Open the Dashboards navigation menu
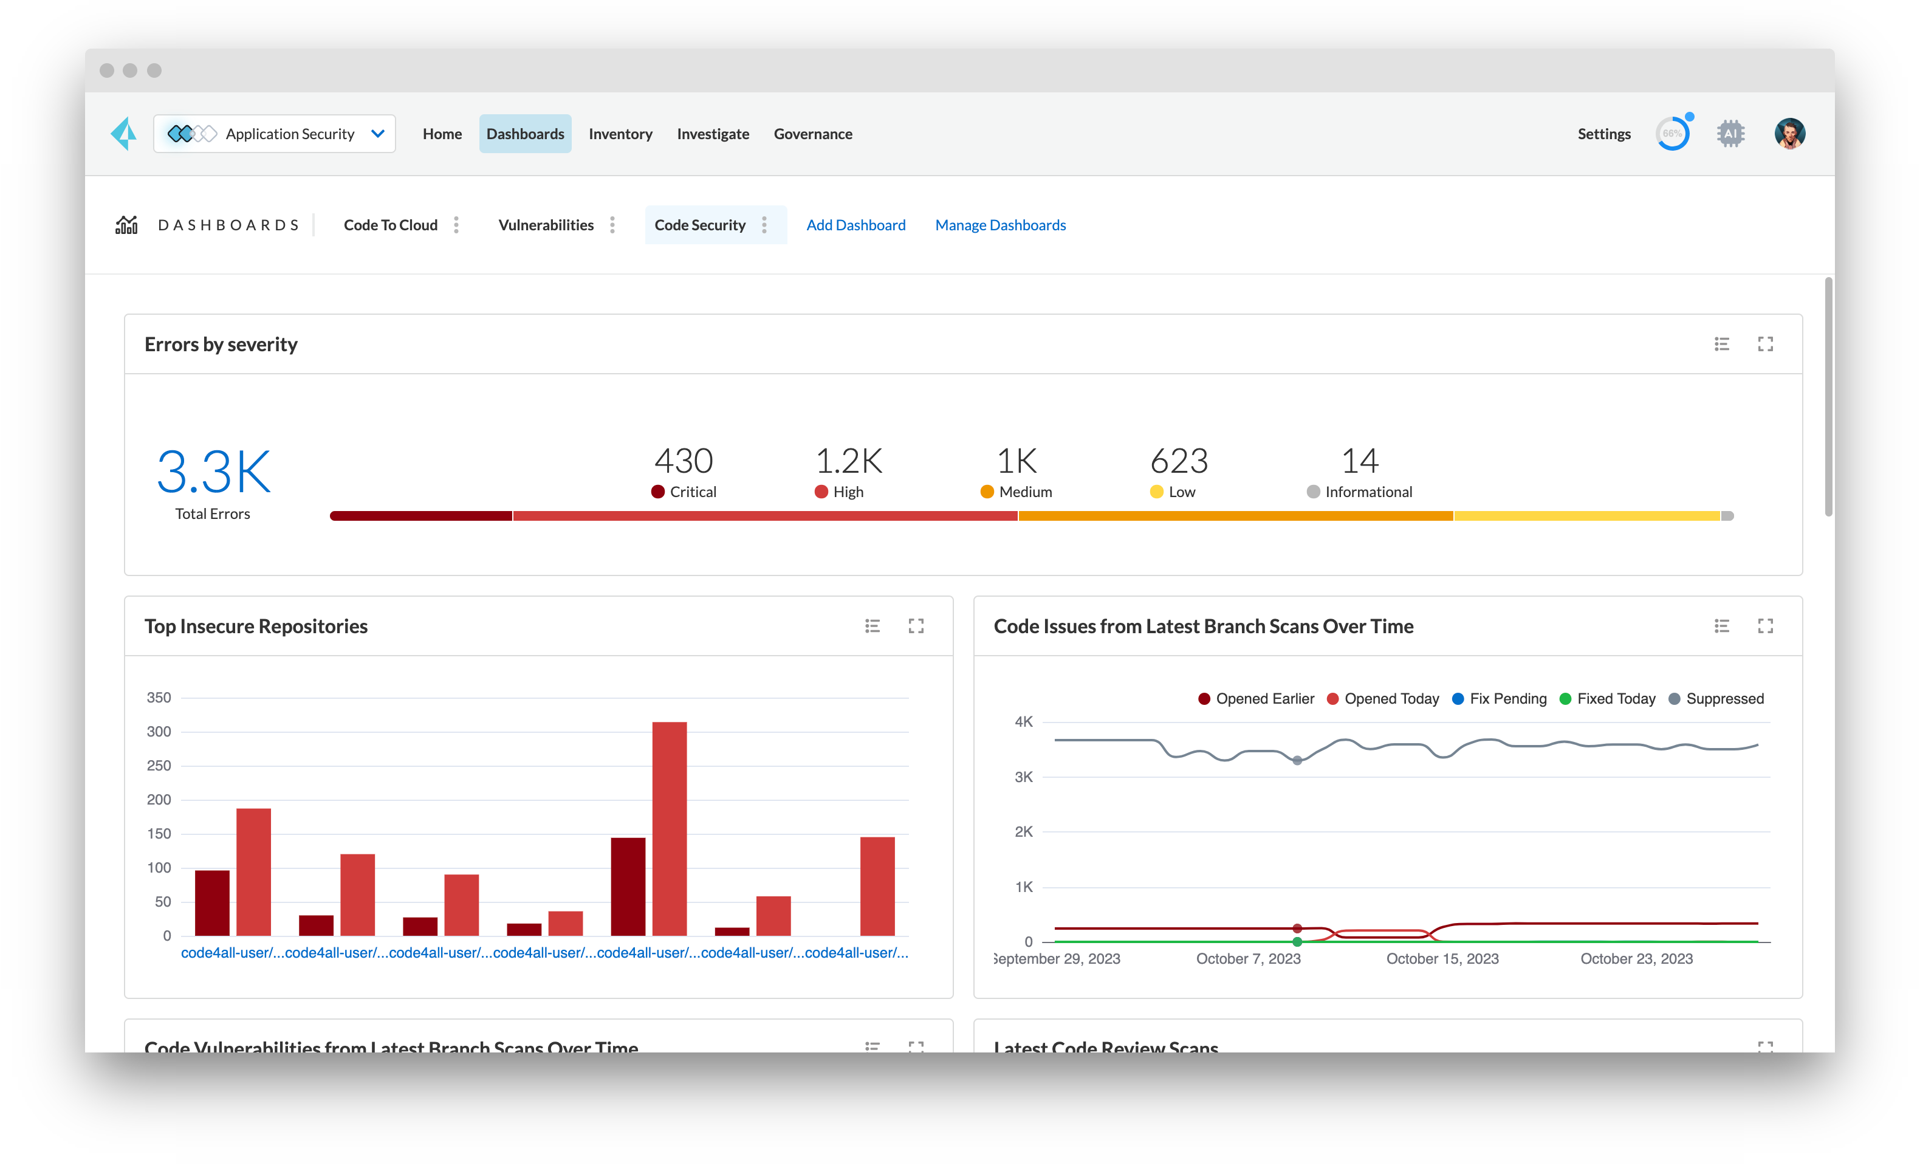 coord(525,133)
